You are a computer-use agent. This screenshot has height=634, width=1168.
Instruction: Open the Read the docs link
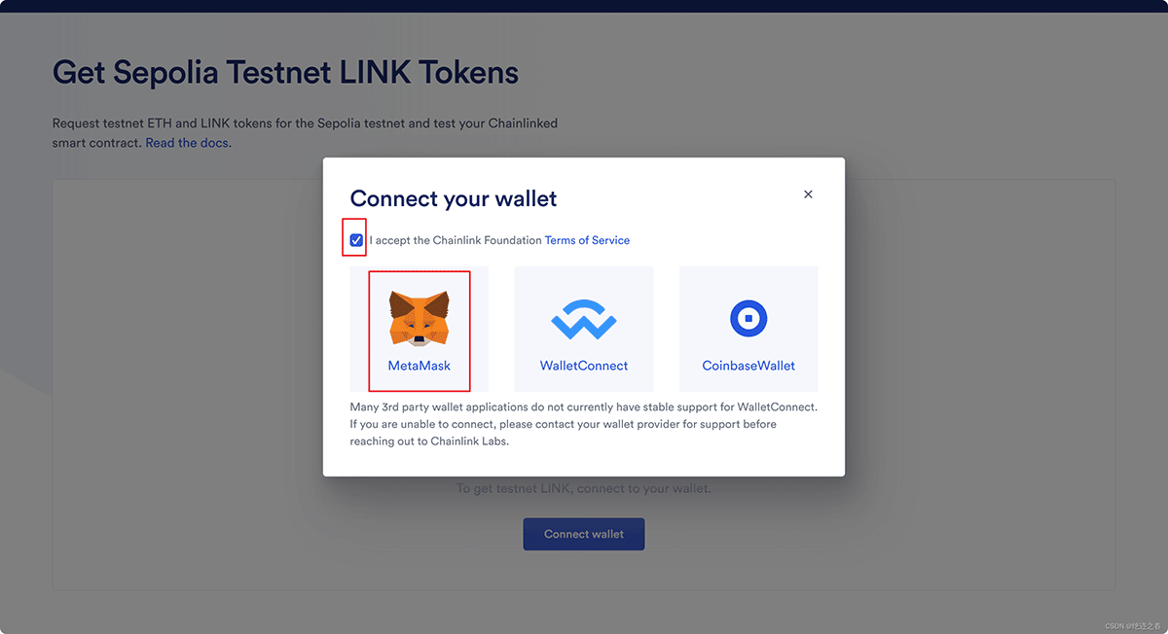pyautogui.click(x=188, y=143)
